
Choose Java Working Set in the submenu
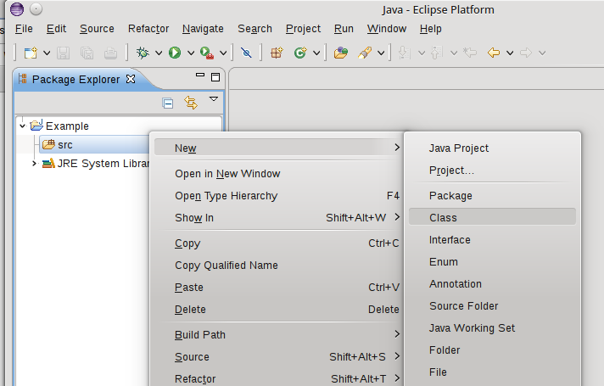click(492, 328)
